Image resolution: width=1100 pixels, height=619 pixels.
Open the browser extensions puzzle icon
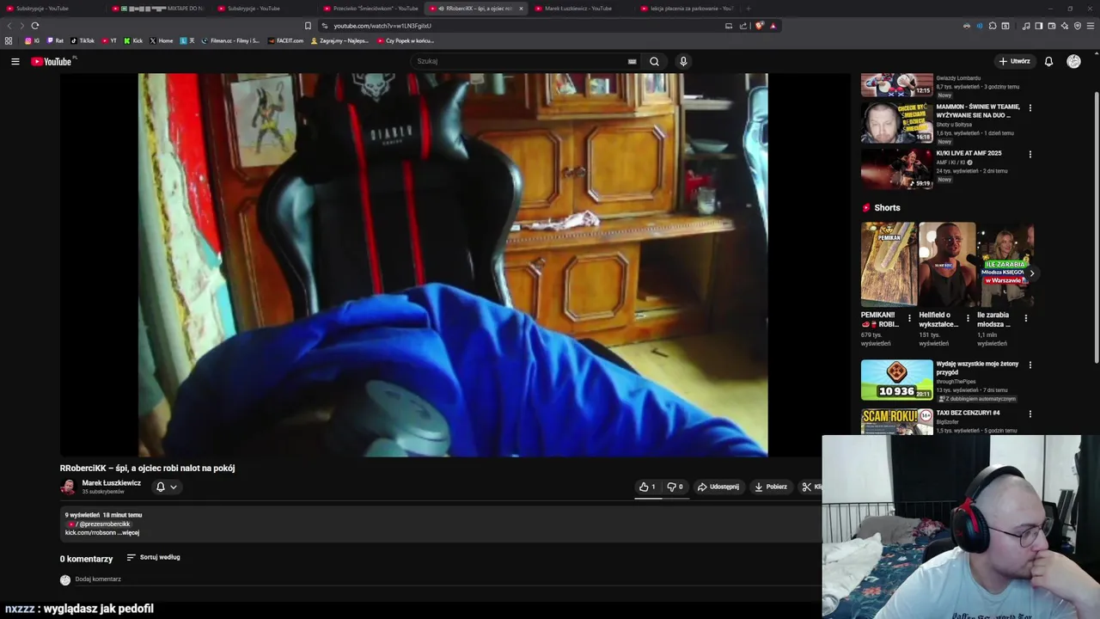(993, 26)
